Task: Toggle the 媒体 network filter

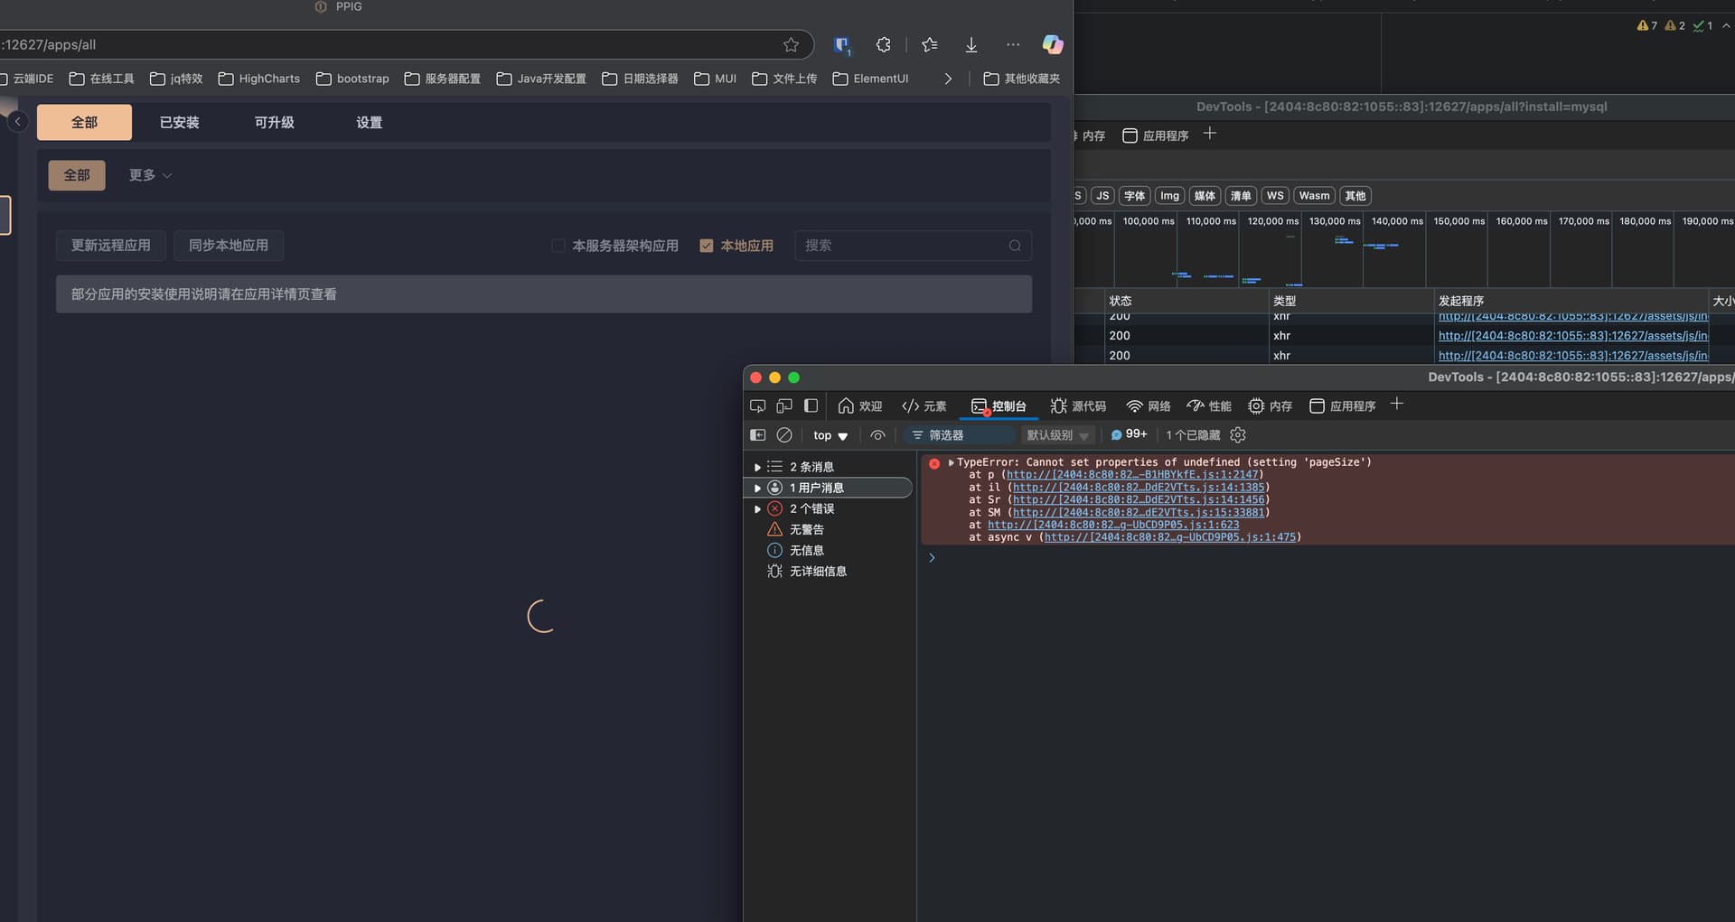Action: [1205, 196]
